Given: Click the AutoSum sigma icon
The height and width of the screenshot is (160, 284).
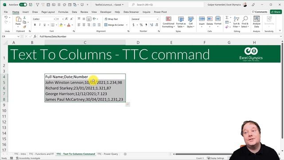Looking at the screenshot, I should (227, 18).
